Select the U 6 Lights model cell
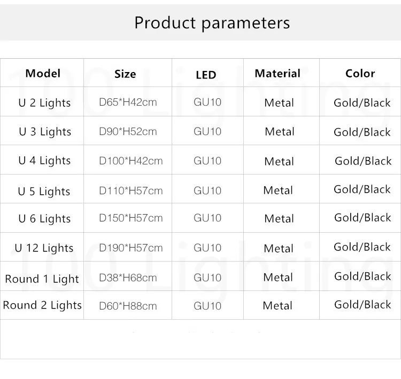 (44, 219)
